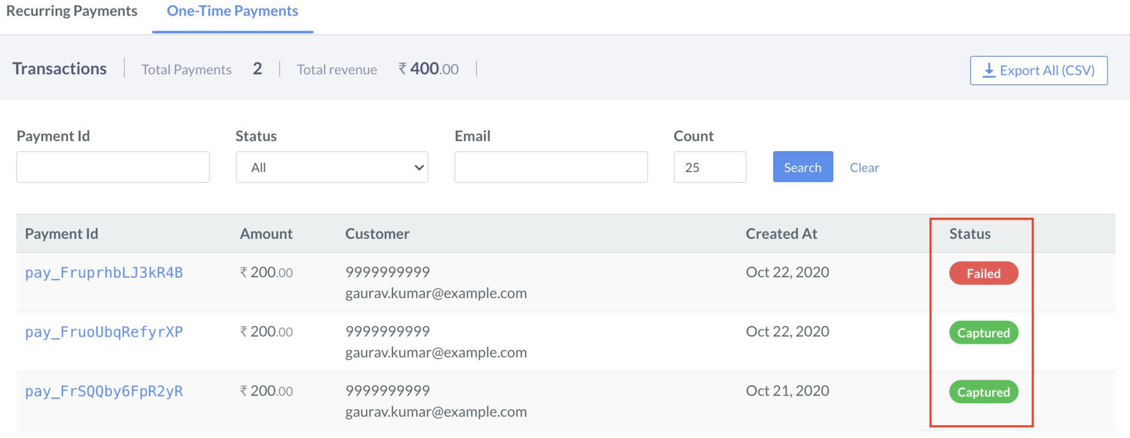
Task: Click the Captured badge on pay_FruoUbqRefyrXP row
Action: [983, 333]
